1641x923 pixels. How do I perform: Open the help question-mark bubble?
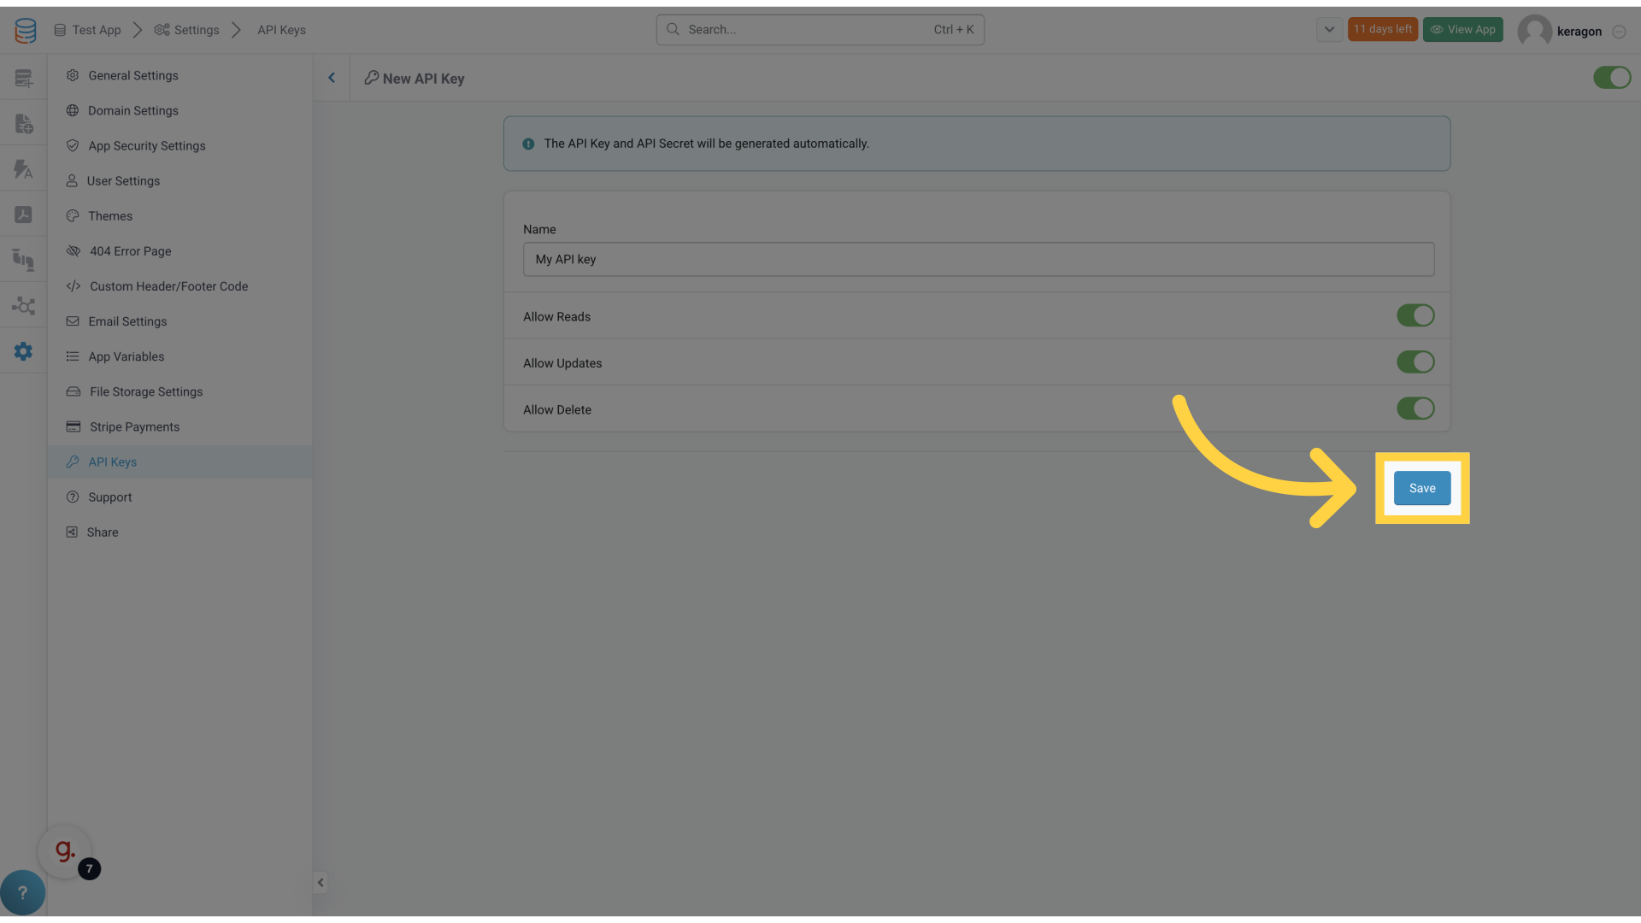tap(23, 892)
